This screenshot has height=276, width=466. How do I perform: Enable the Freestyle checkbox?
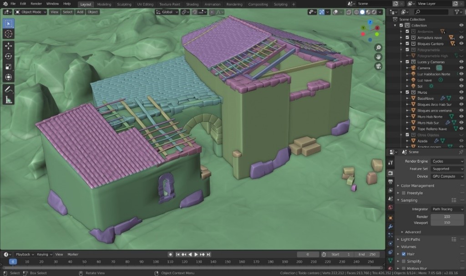404,193
